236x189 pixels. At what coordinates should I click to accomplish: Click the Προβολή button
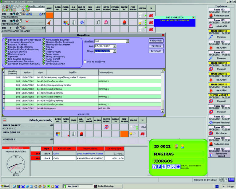point(156,45)
